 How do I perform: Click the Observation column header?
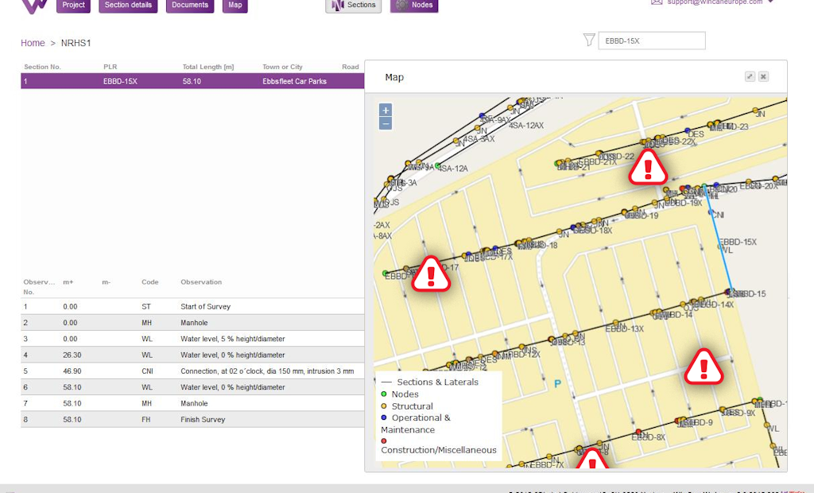201,282
